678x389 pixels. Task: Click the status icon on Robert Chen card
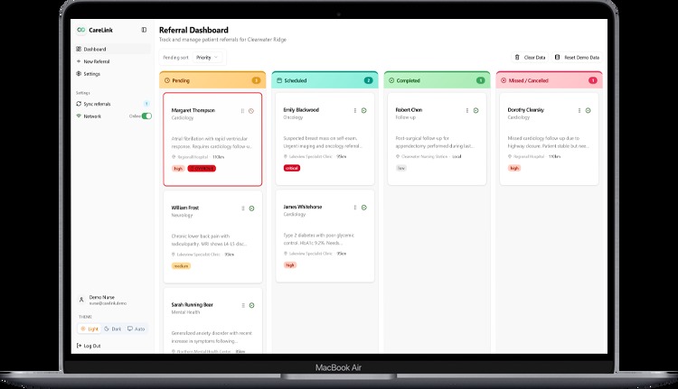[476, 110]
